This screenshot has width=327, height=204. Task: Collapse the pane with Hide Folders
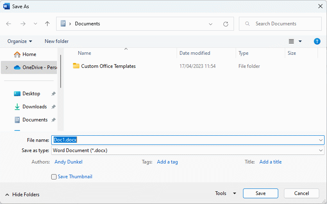coord(22,195)
